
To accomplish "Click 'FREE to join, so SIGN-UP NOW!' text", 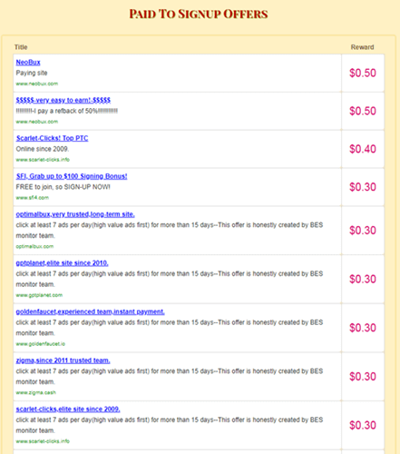I will click(63, 187).
